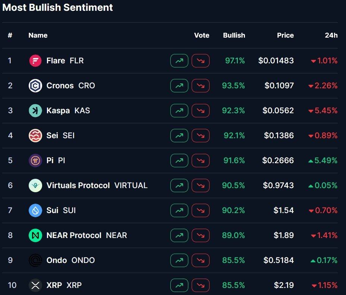Click the Kaspa coin logo icon

click(35, 111)
